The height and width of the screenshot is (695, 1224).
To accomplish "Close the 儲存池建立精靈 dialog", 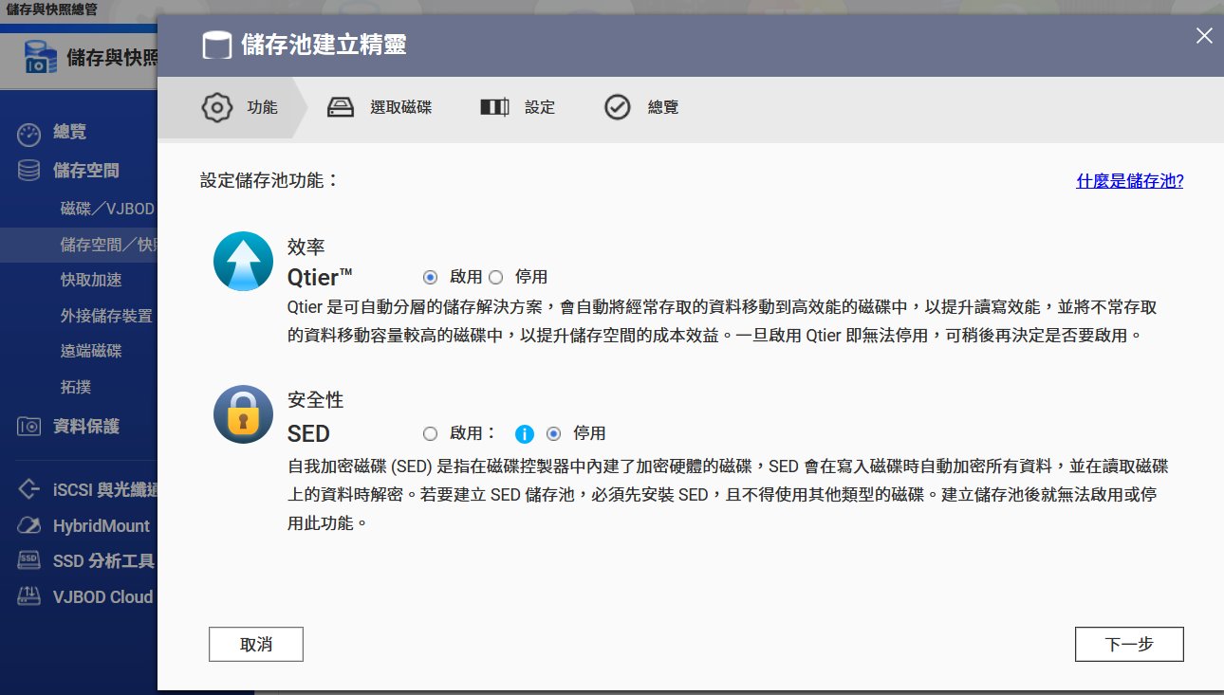I will (x=1204, y=36).
